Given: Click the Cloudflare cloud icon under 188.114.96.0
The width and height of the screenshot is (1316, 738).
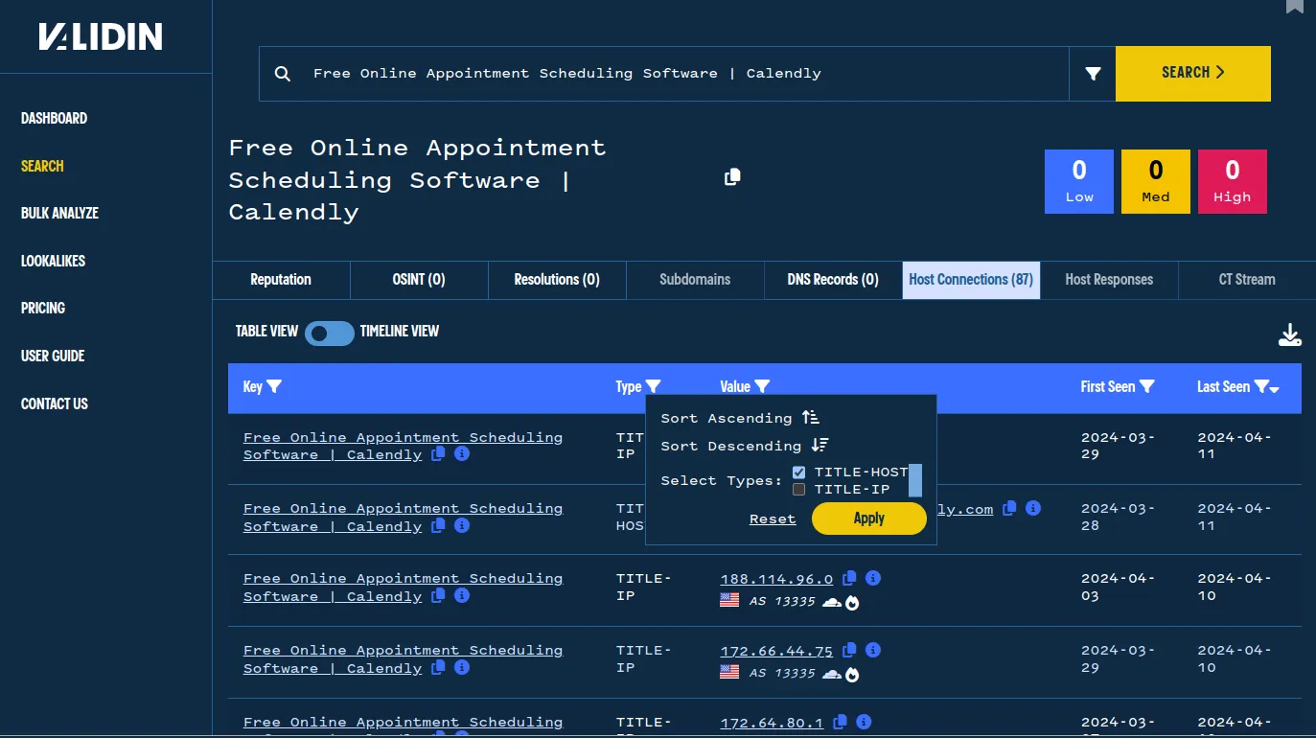Looking at the screenshot, I should coord(832,602).
